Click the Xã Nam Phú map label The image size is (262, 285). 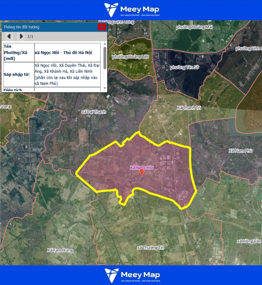tap(241, 151)
